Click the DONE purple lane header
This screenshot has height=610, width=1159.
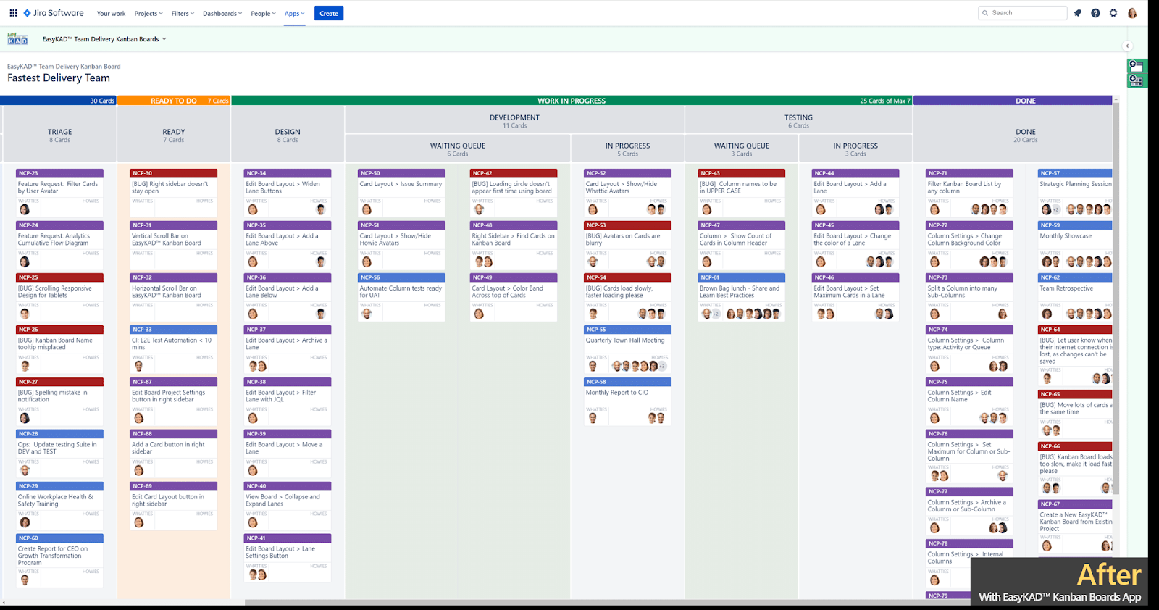(1013, 101)
